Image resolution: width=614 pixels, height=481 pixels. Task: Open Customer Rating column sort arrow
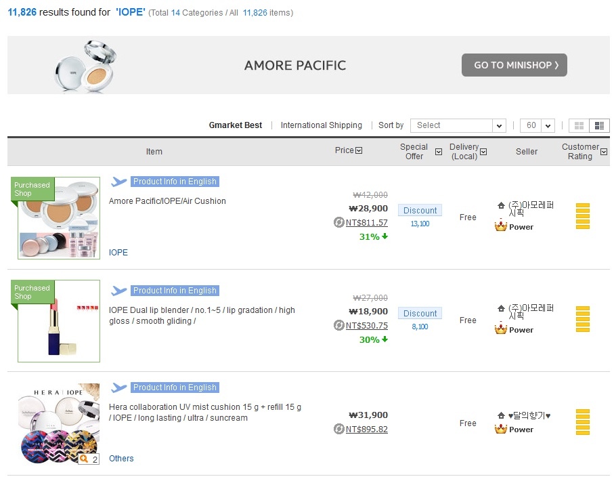pyautogui.click(x=605, y=152)
